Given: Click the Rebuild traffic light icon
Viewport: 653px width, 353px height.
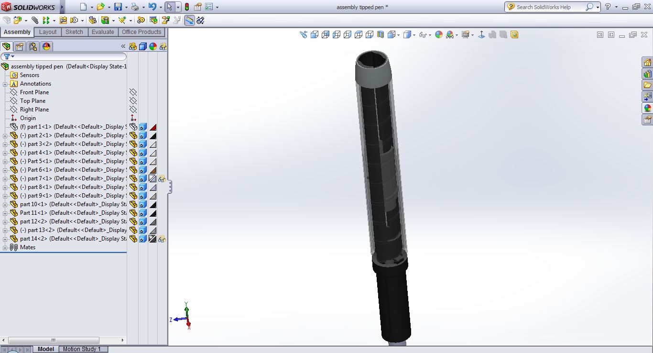Looking at the screenshot, I should tap(186, 7).
